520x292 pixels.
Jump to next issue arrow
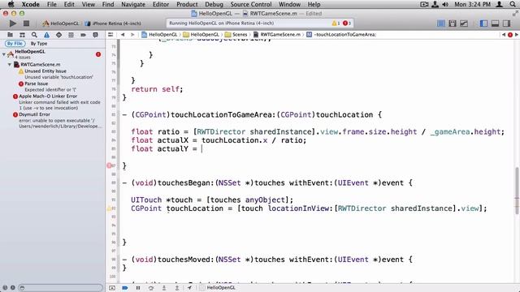(x=517, y=34)
